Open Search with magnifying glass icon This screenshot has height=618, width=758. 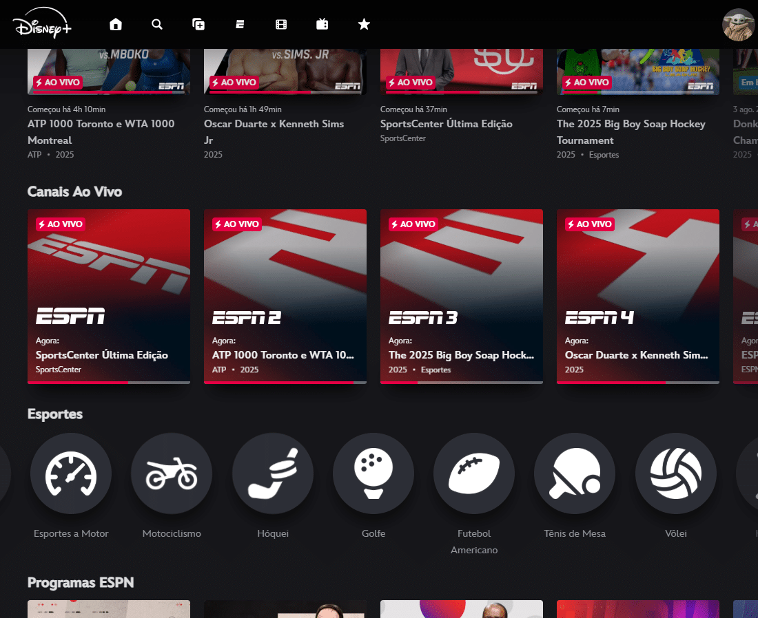[157, 24]
